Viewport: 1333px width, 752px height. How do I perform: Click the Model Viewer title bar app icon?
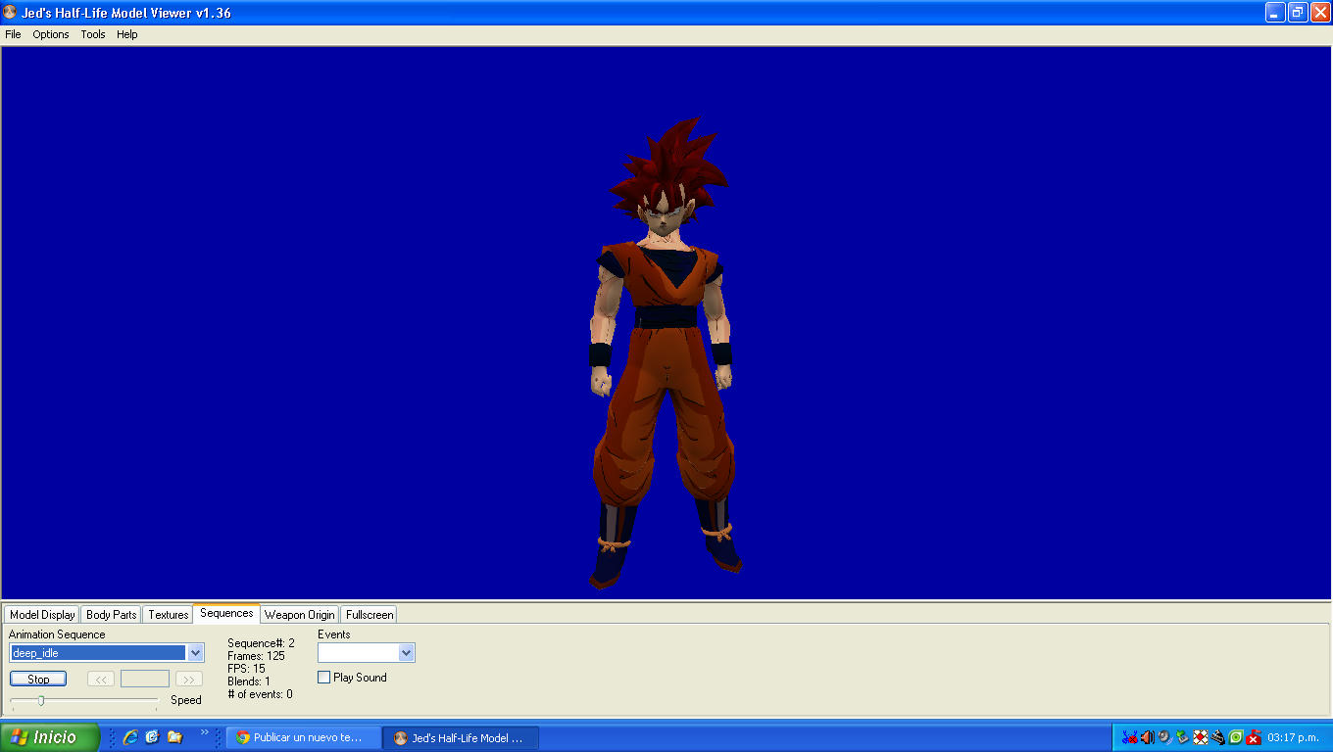(11, 13)
